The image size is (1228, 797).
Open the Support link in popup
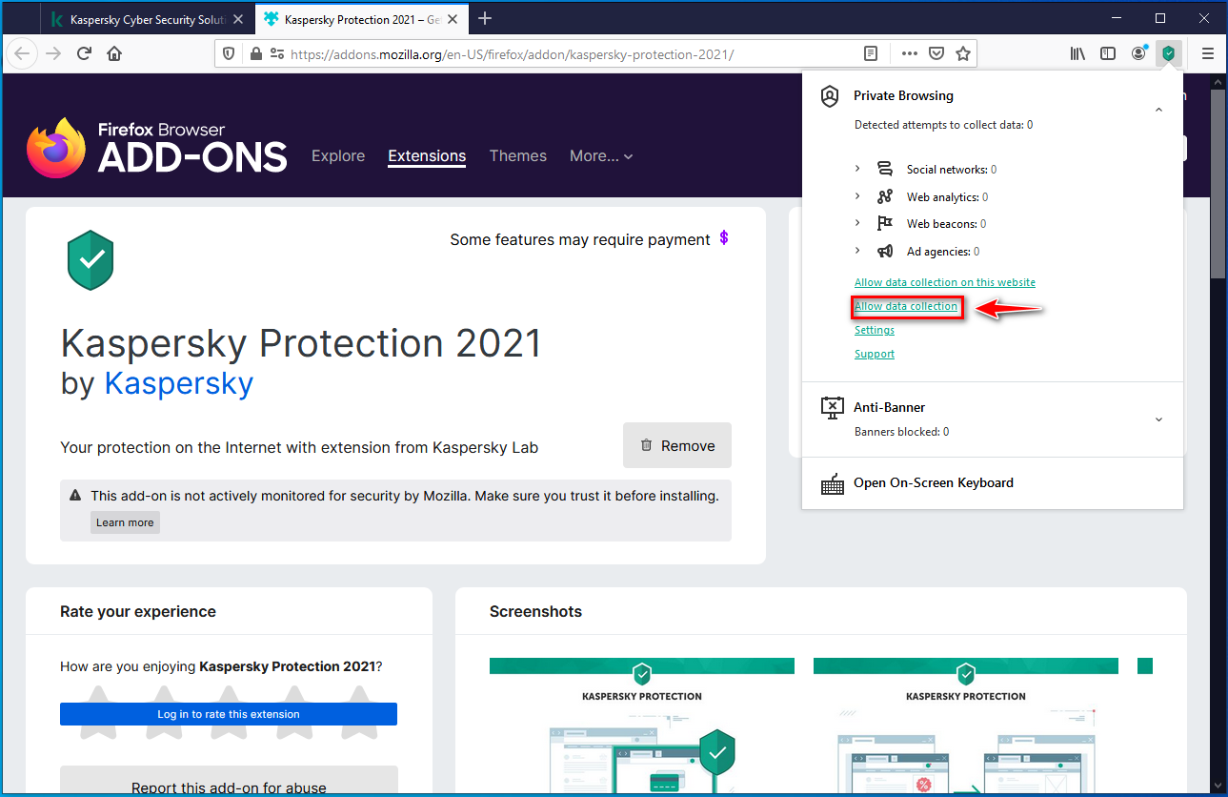tap(875, 354)
